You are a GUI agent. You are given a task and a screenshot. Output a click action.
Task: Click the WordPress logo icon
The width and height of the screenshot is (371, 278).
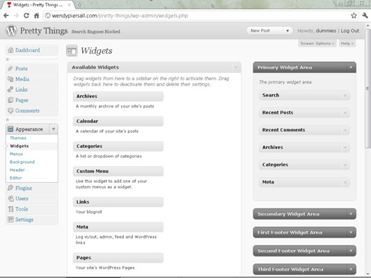coord(11,31)
